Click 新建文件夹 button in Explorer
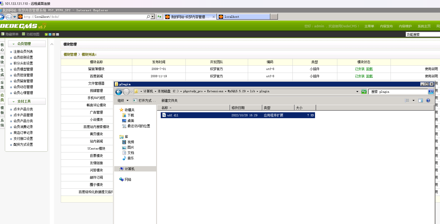Screen dimensions: 440x224 [x=169, y=100]
